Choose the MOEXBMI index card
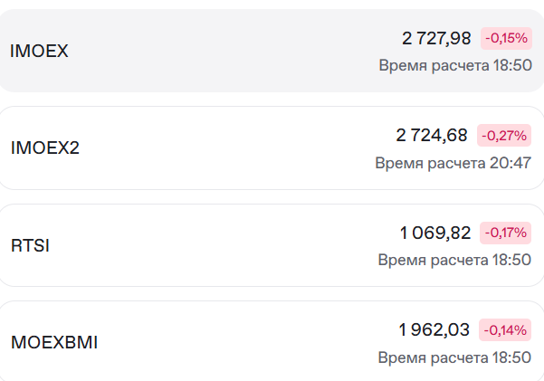This screenshot has width=544, height=381. tap(272, 341)
